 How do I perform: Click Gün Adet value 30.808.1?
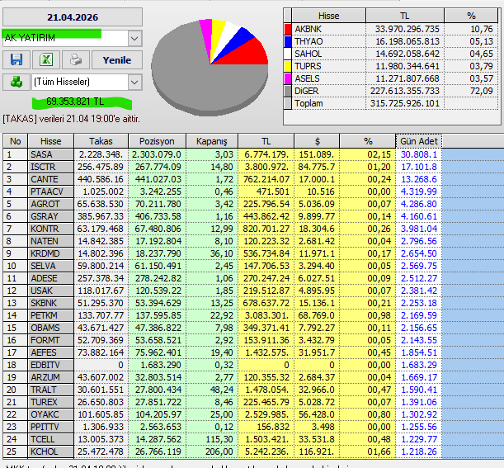coord(419,154)
